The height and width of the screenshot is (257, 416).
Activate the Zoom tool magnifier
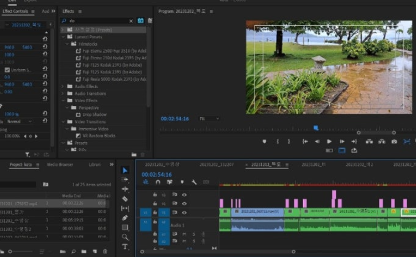(125, 237)
